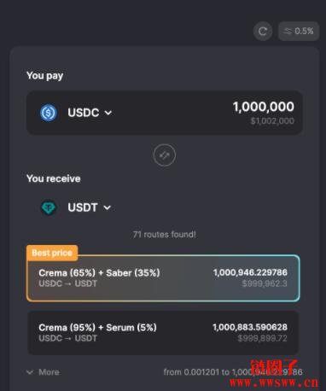326x391 pixels.
Task: Click the 1,000,883.590628 route amount
Action: pos(250,327)
